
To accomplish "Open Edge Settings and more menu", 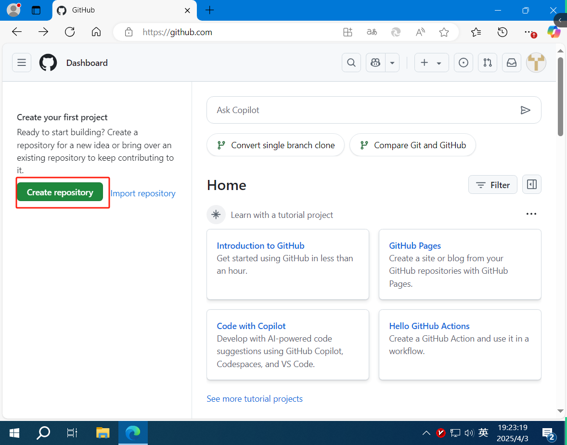I will [529, 32].
